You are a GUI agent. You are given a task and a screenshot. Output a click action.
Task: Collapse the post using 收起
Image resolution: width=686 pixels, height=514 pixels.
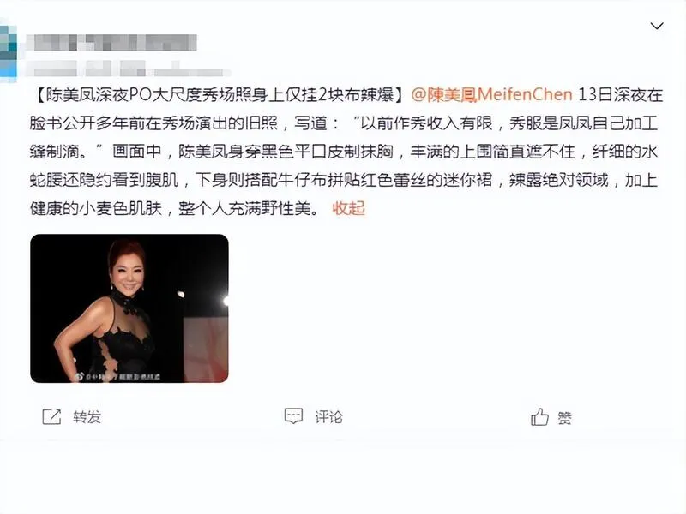(349, 208)
